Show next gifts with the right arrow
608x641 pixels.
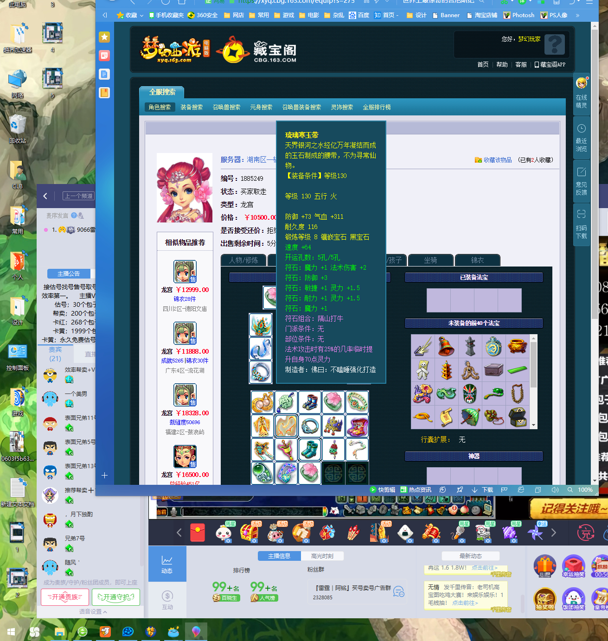[553, 533]
